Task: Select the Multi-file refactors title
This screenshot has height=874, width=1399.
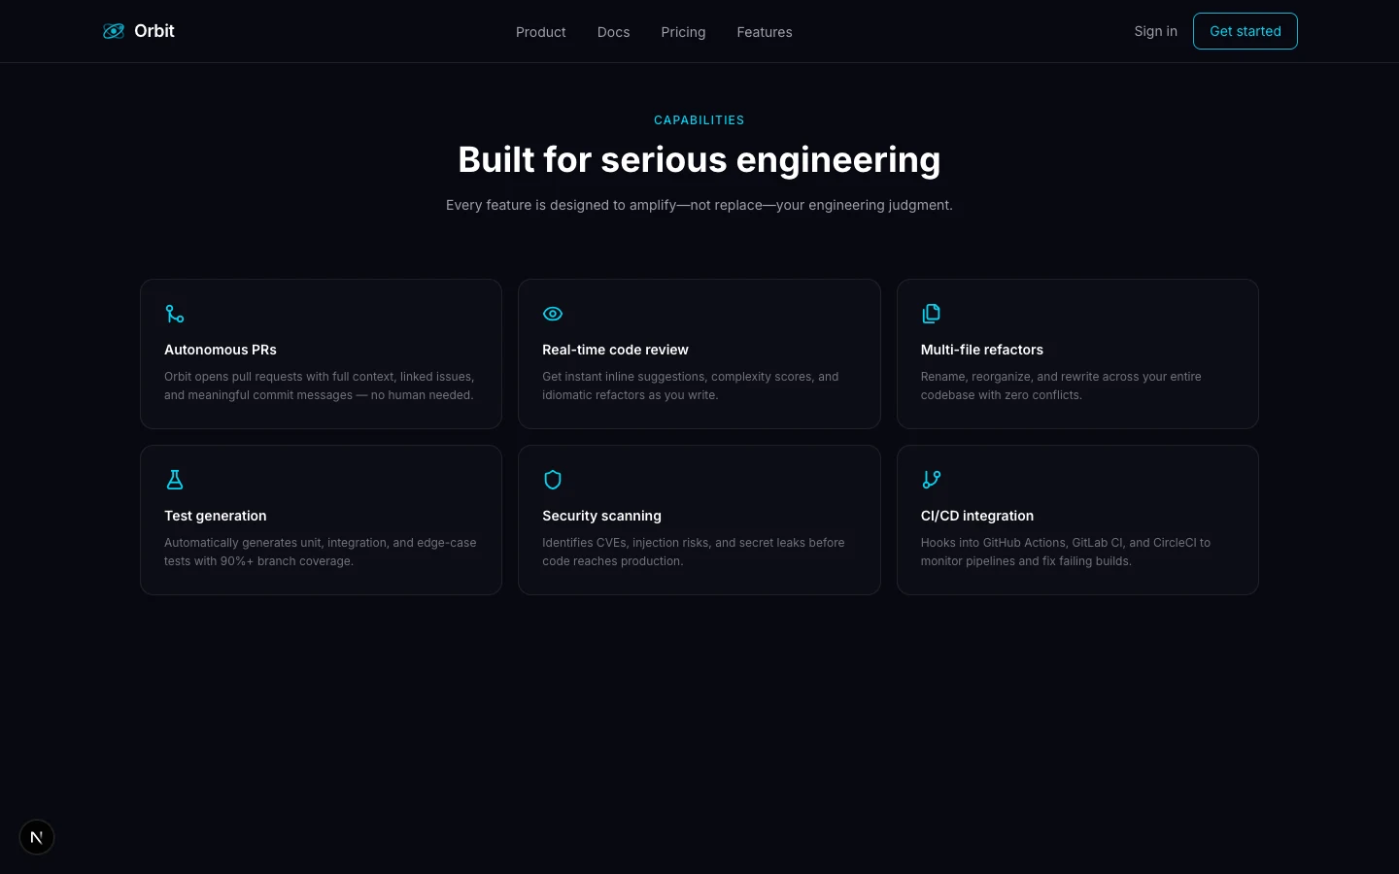Action: tap(981, 350)
